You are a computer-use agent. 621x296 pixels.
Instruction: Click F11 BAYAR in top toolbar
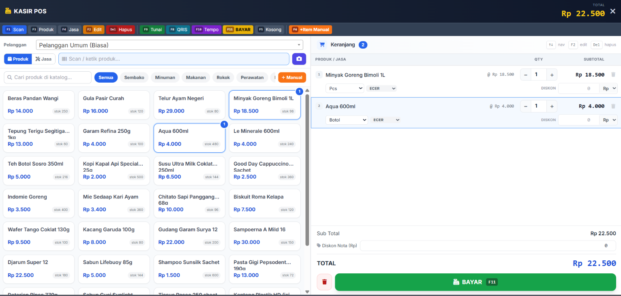coord(238,30)
